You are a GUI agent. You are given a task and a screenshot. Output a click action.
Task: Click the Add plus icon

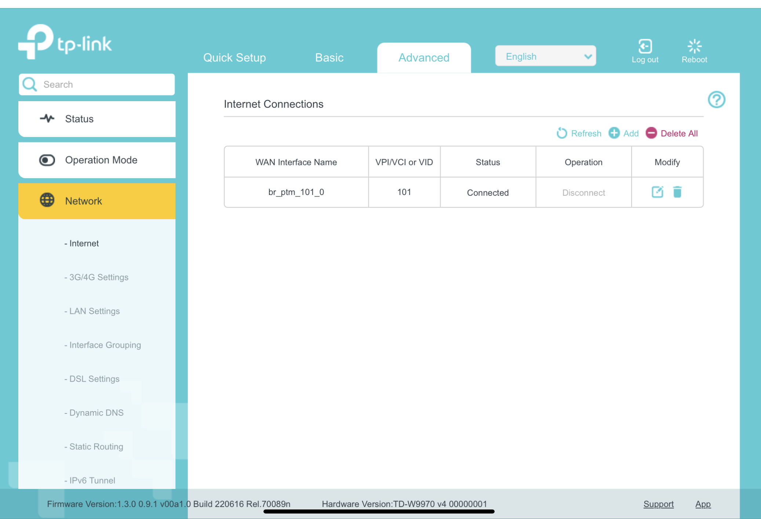614,133
